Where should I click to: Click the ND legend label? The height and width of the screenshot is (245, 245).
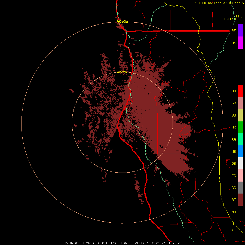pyautogui.click(x=234, y=212)
